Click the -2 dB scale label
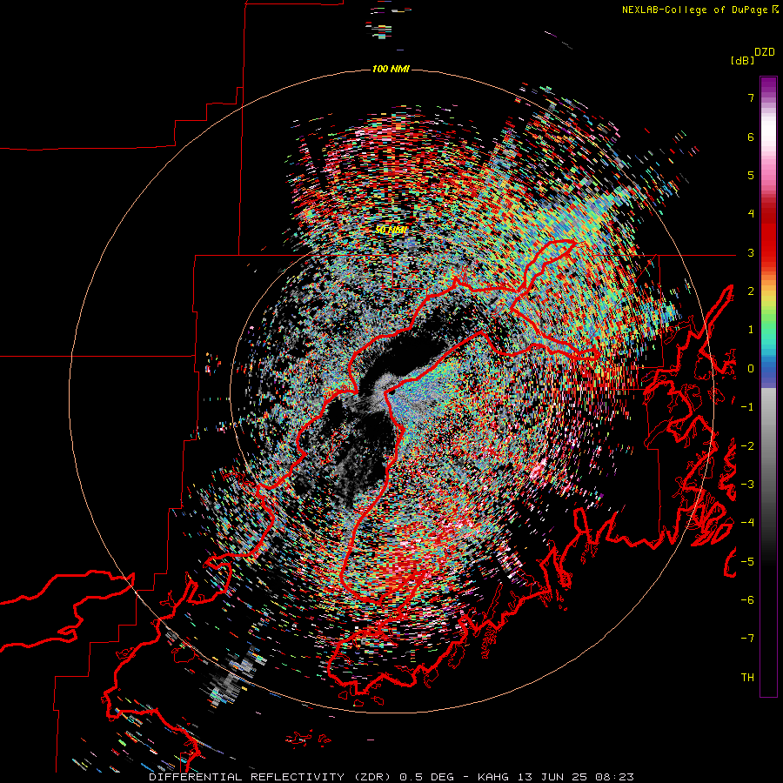 747,446
